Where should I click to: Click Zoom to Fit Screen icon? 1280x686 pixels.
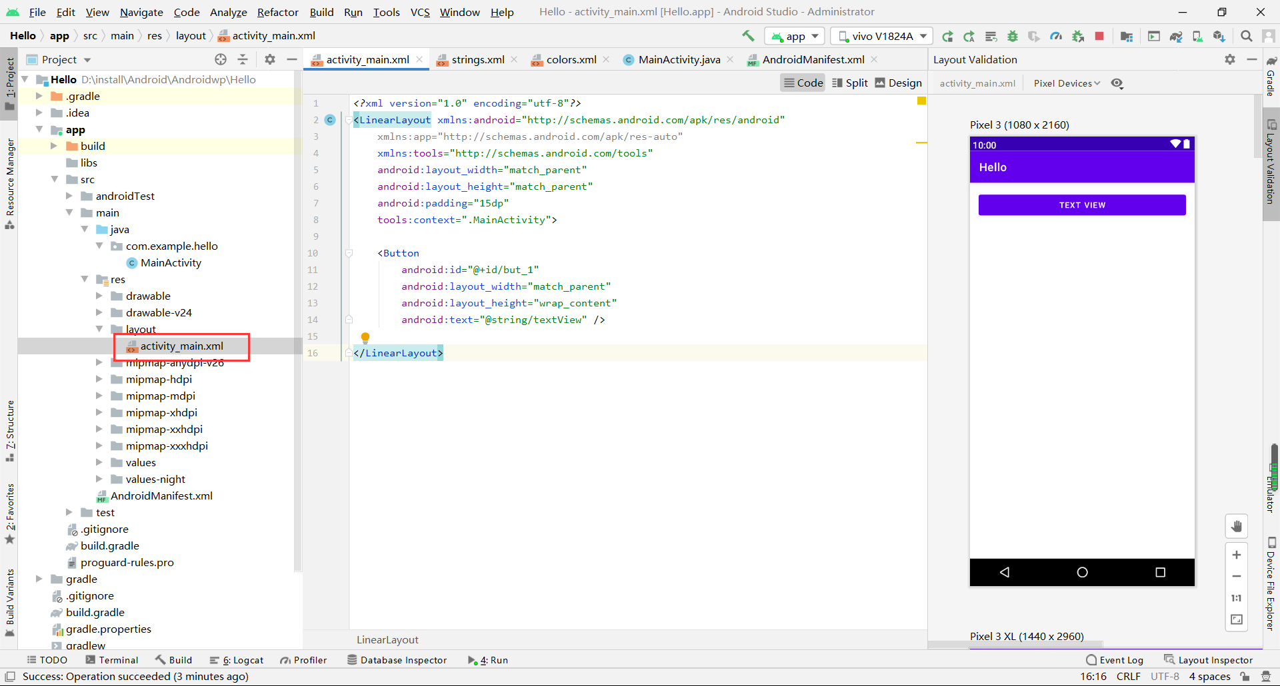click(x=1237, y=619)
